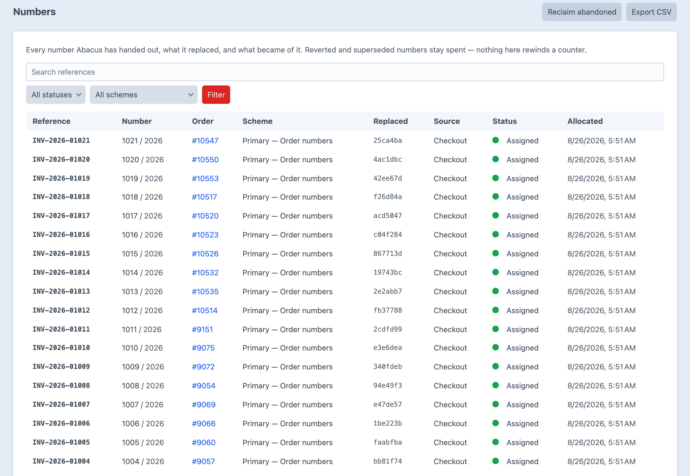Select replaced hash faabfba
The image size is (690, 476).
(388, 442)
